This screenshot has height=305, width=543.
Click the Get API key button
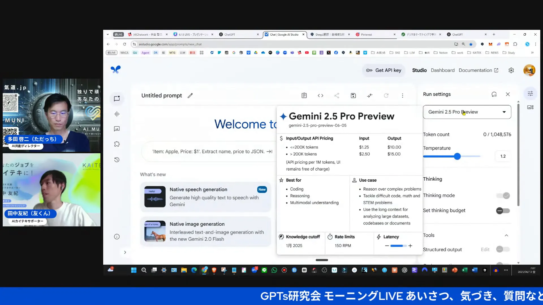pyautogui.click(x=384, y=70)
